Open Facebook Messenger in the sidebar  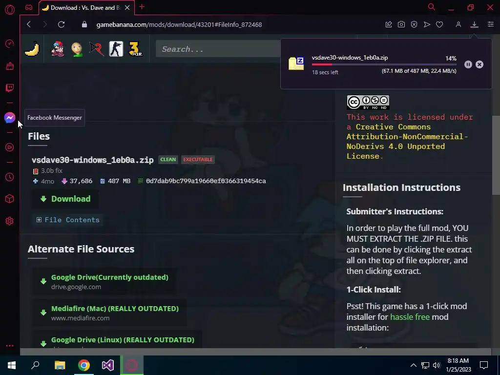click(x=10, y=118)
